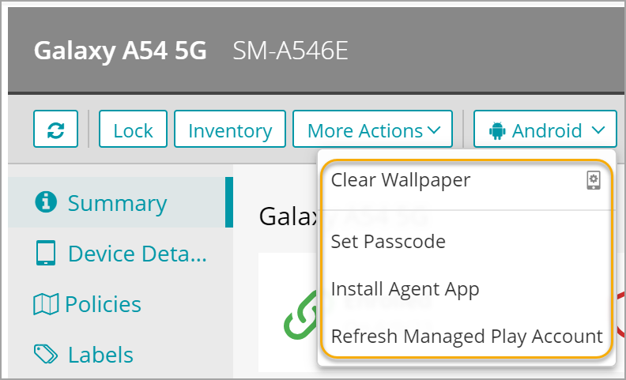This screenshot has height=380, width=626.
Task: Click the Summary info circle icon
Action: [47, 202]
